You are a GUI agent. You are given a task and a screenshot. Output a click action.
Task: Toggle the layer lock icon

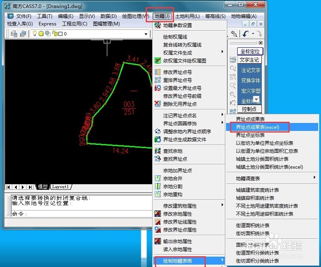[x=55, y=33]
